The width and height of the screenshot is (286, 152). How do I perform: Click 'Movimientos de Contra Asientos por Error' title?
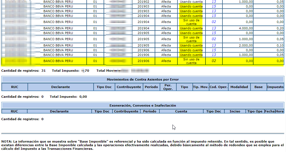(x=143, y=79)
